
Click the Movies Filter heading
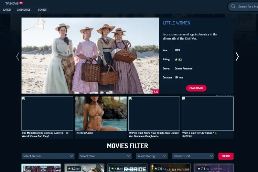point(128,146)
